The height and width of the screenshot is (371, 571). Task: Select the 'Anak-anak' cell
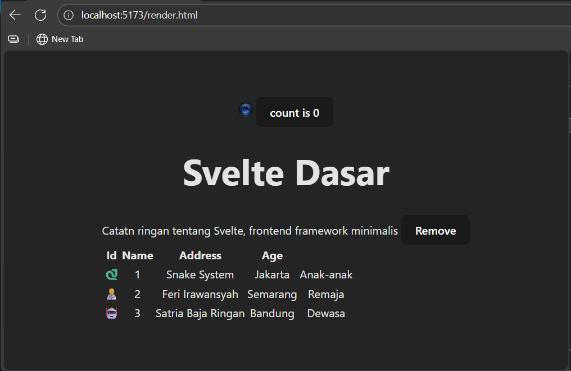326,274
